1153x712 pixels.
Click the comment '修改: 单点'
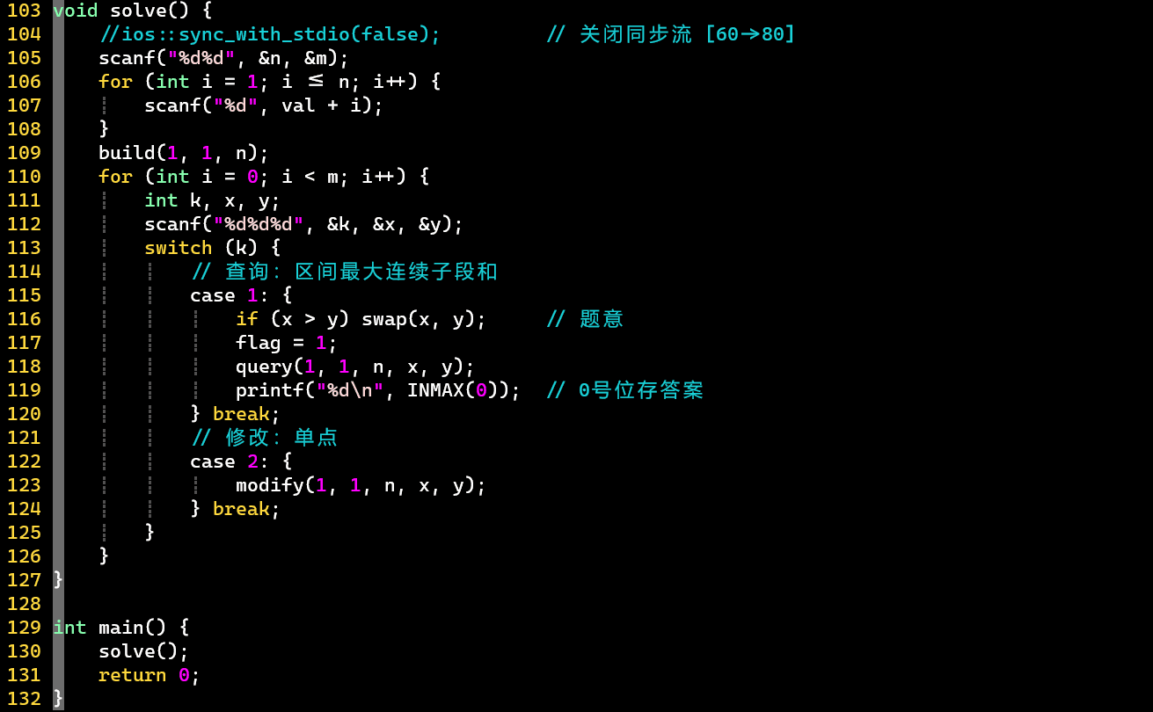click(x=281, y=438)
